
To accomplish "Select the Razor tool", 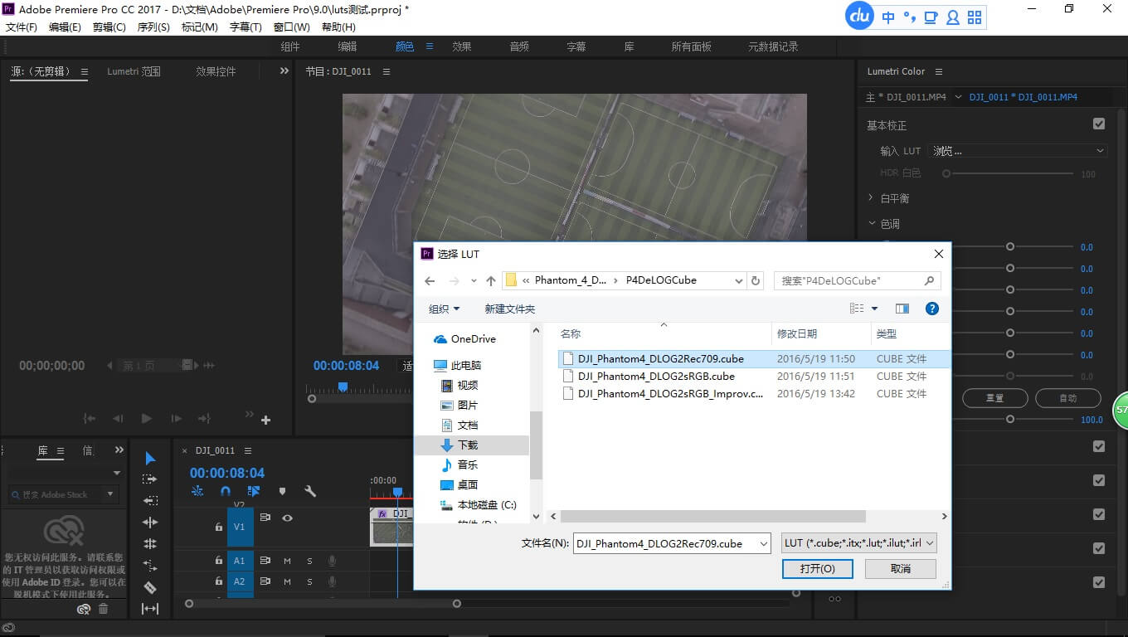I will tap(150, 587).
